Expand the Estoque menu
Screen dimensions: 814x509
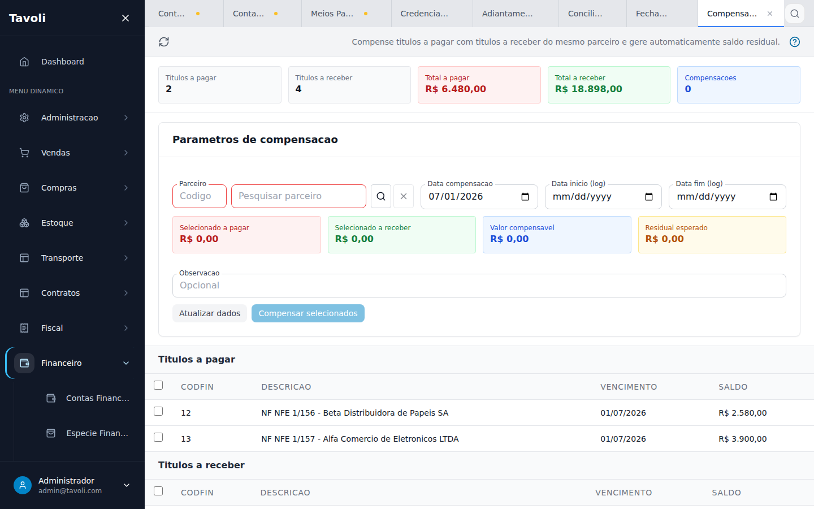[126, 223]
